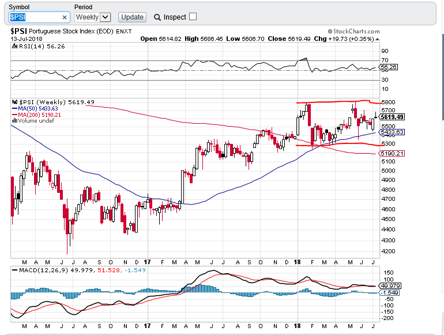Viewport: 444px width, 335px height.
Task: Click the Inspect label text
Action: (x=175, y=17)
